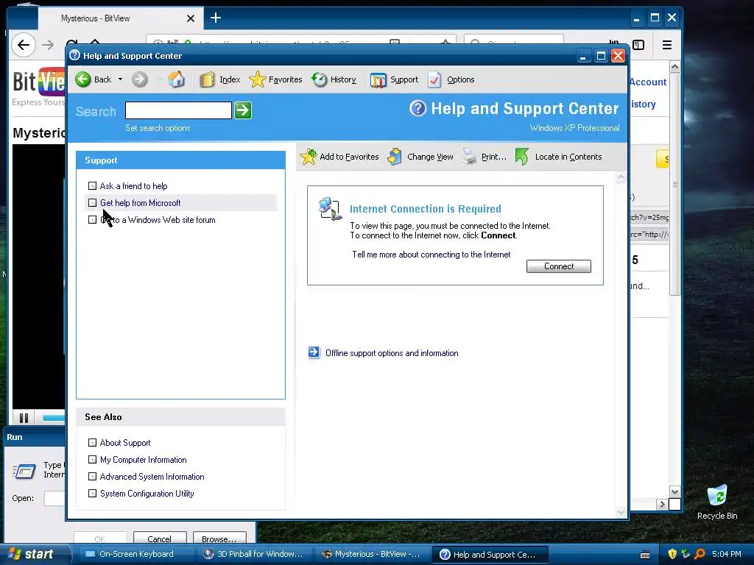Viewport: 754px width, 565px height.
Task: Click the security shield tray icon
Action: click(672, 554)
